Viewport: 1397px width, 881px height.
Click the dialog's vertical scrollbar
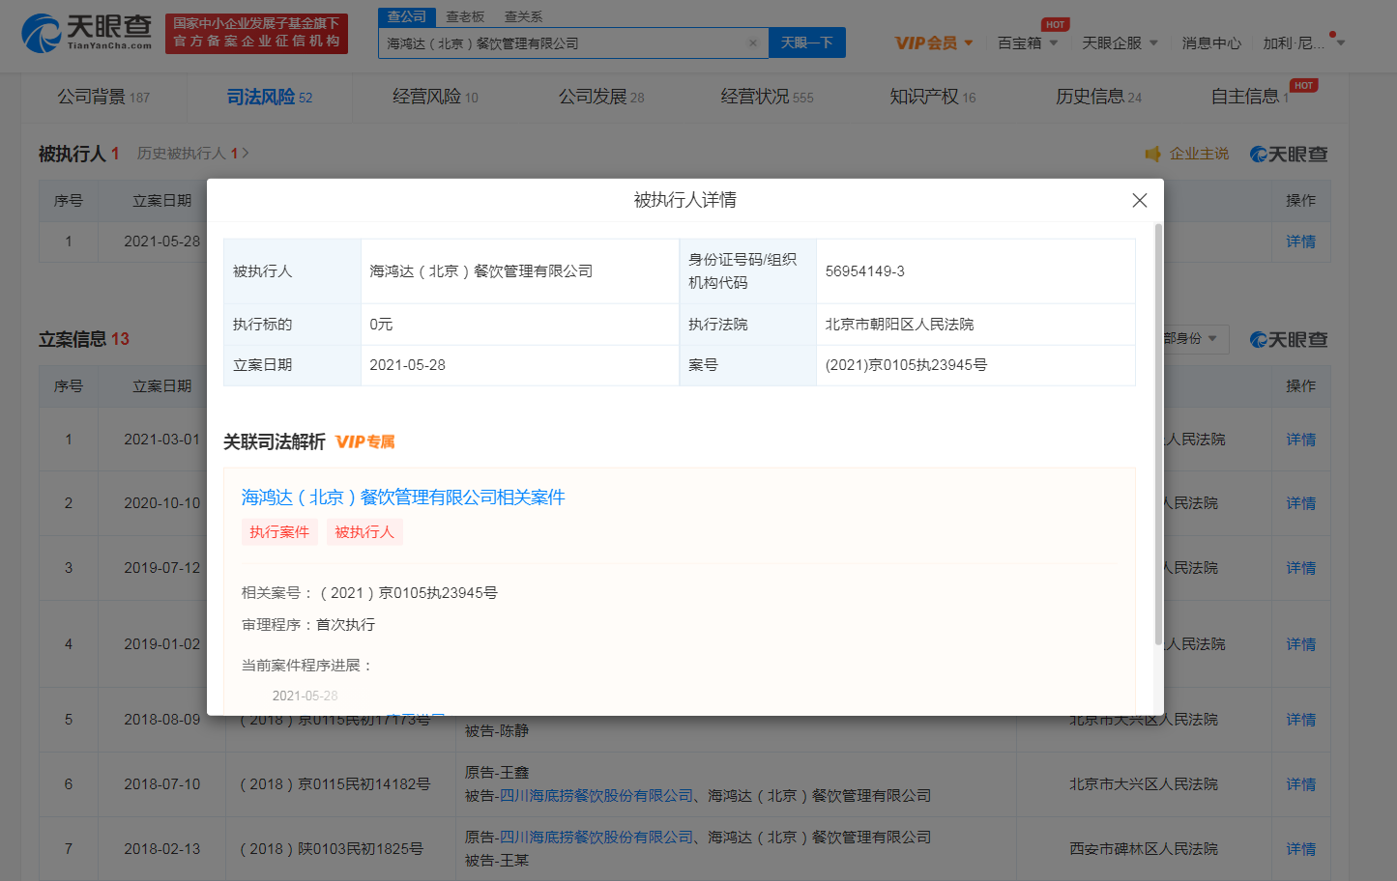1158,435
